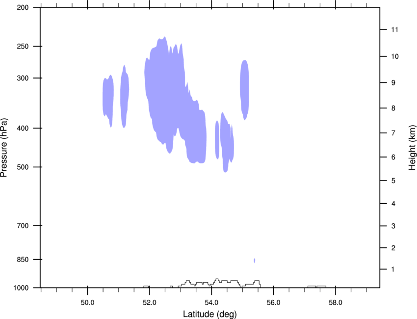Select the tiny purple blob near 850 hPa

tap(255, 261)
